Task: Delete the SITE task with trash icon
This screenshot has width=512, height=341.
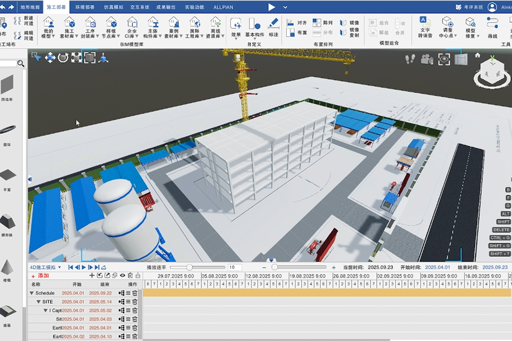Action: [135, 302]
